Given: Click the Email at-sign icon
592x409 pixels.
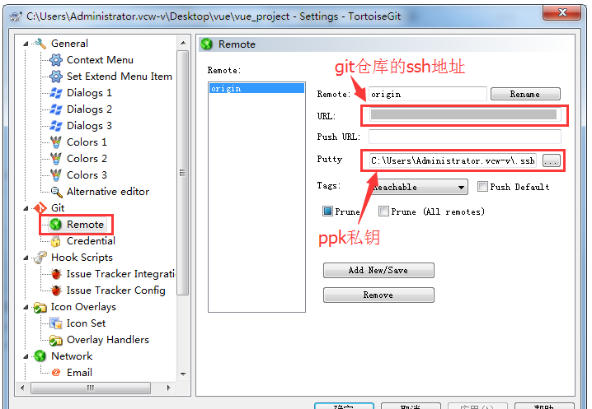Looking at the screenshot, I should pyautogui.click(x=56, y=373).
